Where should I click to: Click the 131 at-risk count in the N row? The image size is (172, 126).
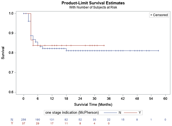coord(52,119)
